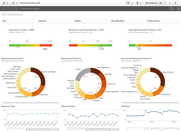
Task: Expand the dropdown arrow next to compass icon
Action: [x=8, y=3]
